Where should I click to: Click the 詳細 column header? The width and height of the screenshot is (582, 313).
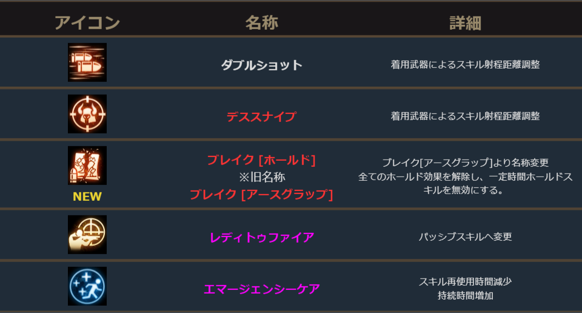[465, 23]
